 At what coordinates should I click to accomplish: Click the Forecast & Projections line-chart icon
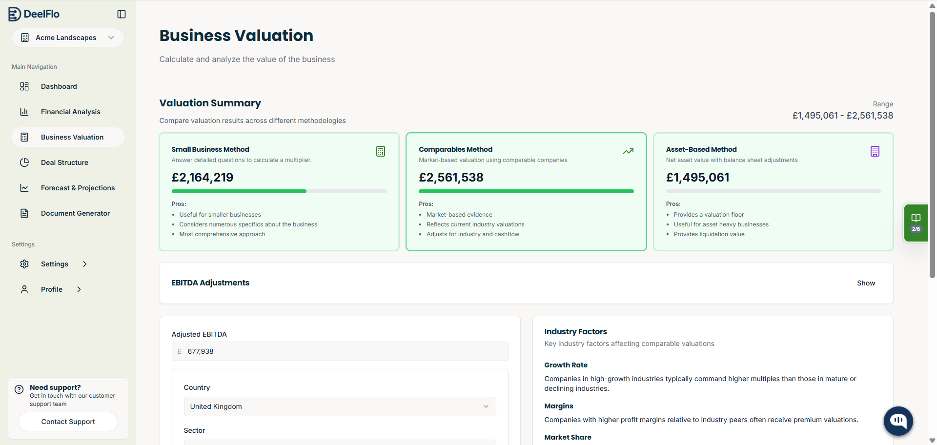(x=24, y=188)
